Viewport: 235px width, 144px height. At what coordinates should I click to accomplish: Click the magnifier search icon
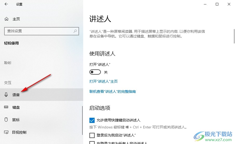[75, 31]
